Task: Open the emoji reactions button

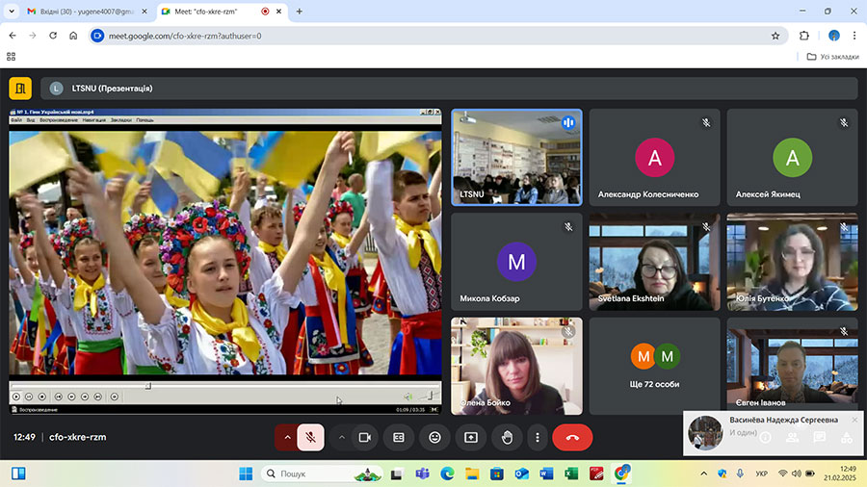Action: coord(435,437)
